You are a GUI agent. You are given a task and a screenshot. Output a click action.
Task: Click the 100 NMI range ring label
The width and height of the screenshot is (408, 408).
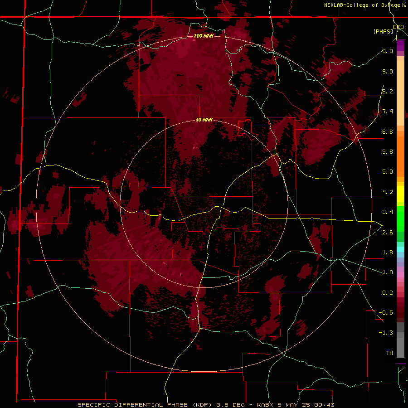204,36
